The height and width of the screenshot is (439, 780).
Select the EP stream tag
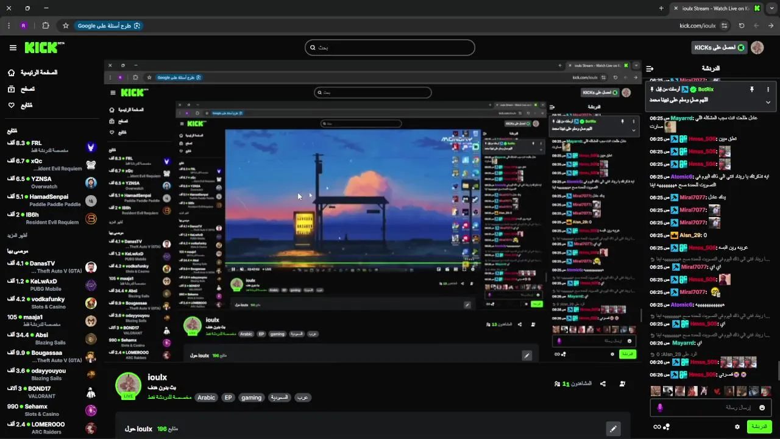229,398
